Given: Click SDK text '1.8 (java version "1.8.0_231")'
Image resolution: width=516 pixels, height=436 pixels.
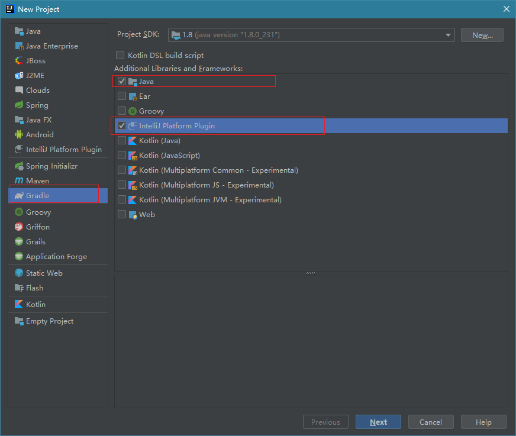Looking at the screenshot, I should pyautogui.click(x=231, y=35).
